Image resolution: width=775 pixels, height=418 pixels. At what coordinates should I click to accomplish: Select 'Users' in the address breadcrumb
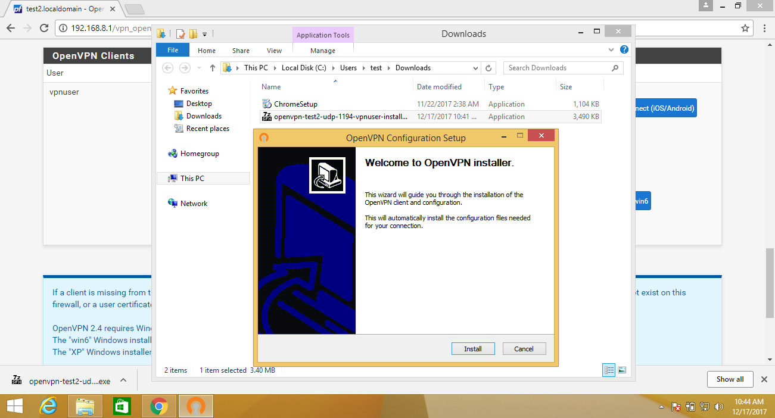coord(348,68)
